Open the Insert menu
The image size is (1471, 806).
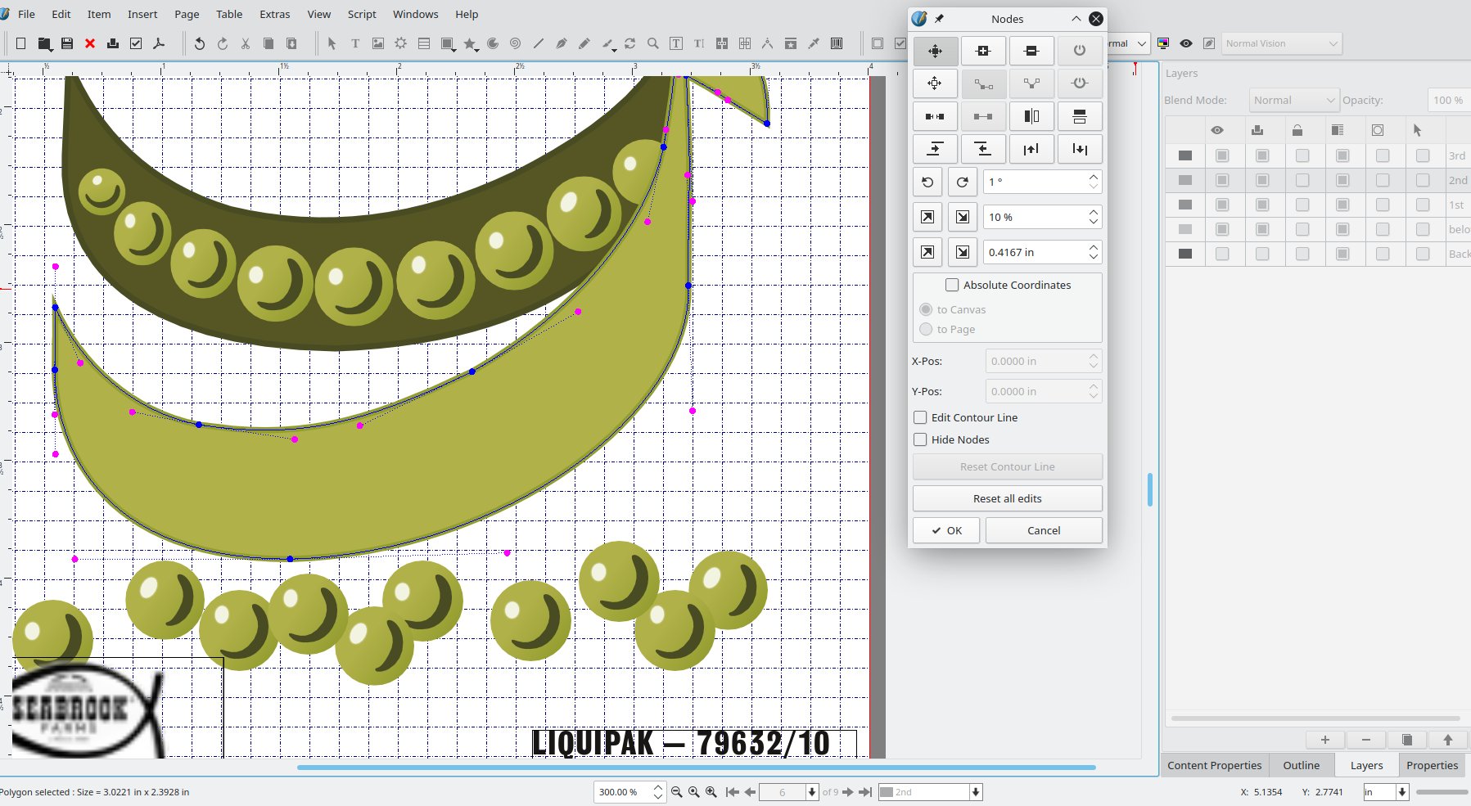point(142,14)
